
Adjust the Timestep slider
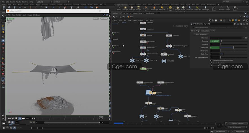[x=234, y=41]
